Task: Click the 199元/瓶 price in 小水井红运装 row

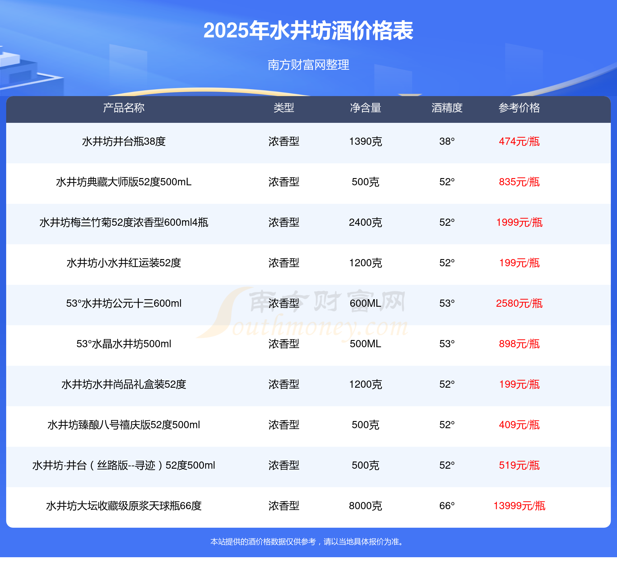Action: (519, 263)
